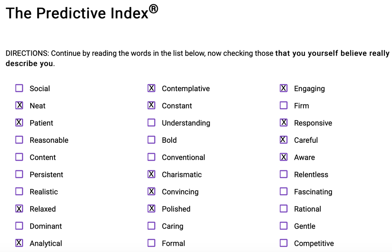Uncheck the Engaging checkbox
The image size is (392, 252).
click(283, 88)
